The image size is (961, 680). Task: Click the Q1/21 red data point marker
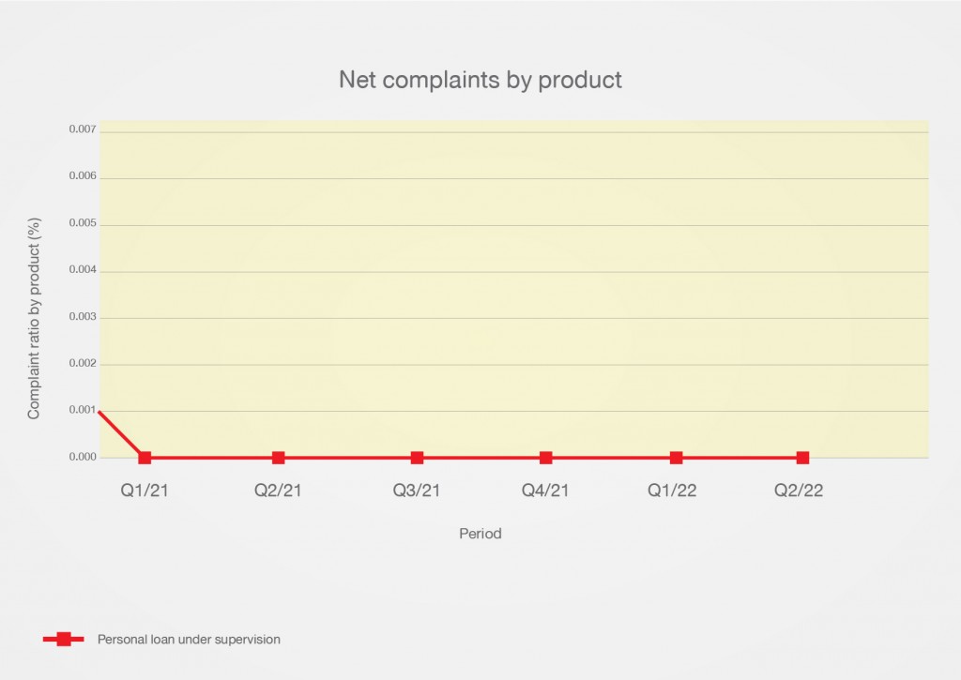coord(145,458)
